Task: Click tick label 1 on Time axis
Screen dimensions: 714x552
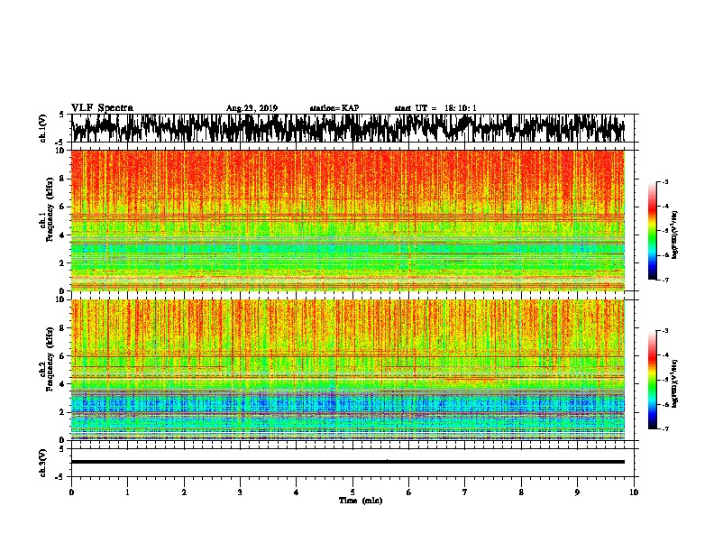Action: tap(127, 492)
